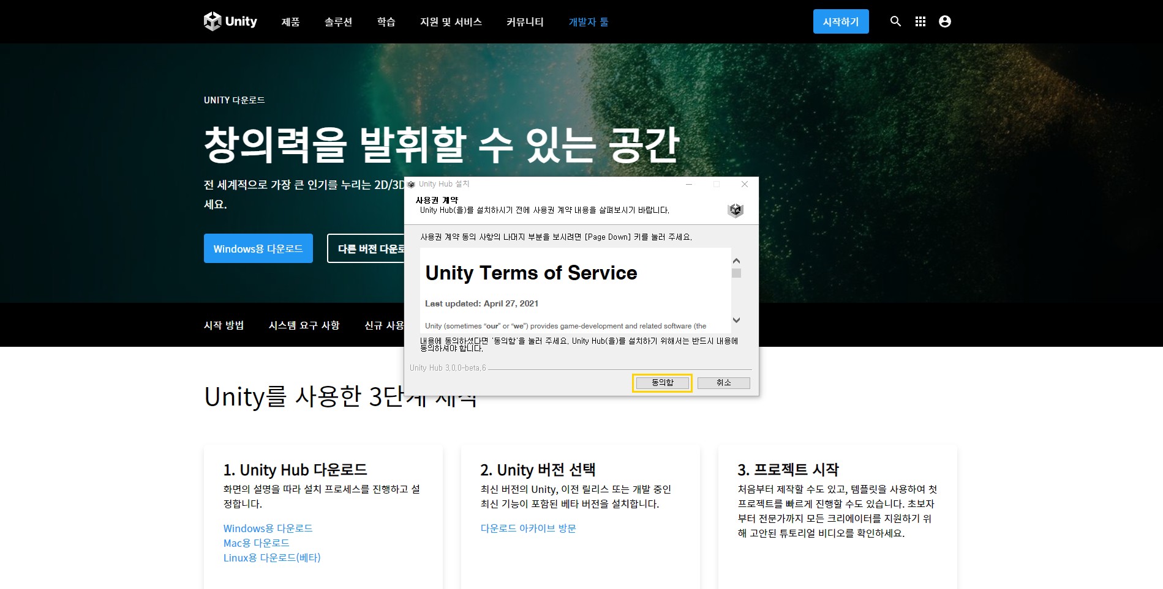Image resolution: width=1163 pixels, height=589 pixels.
Task: Click license scrollbar up arrow
Action: pyautogui.click(x=737, y=261)
